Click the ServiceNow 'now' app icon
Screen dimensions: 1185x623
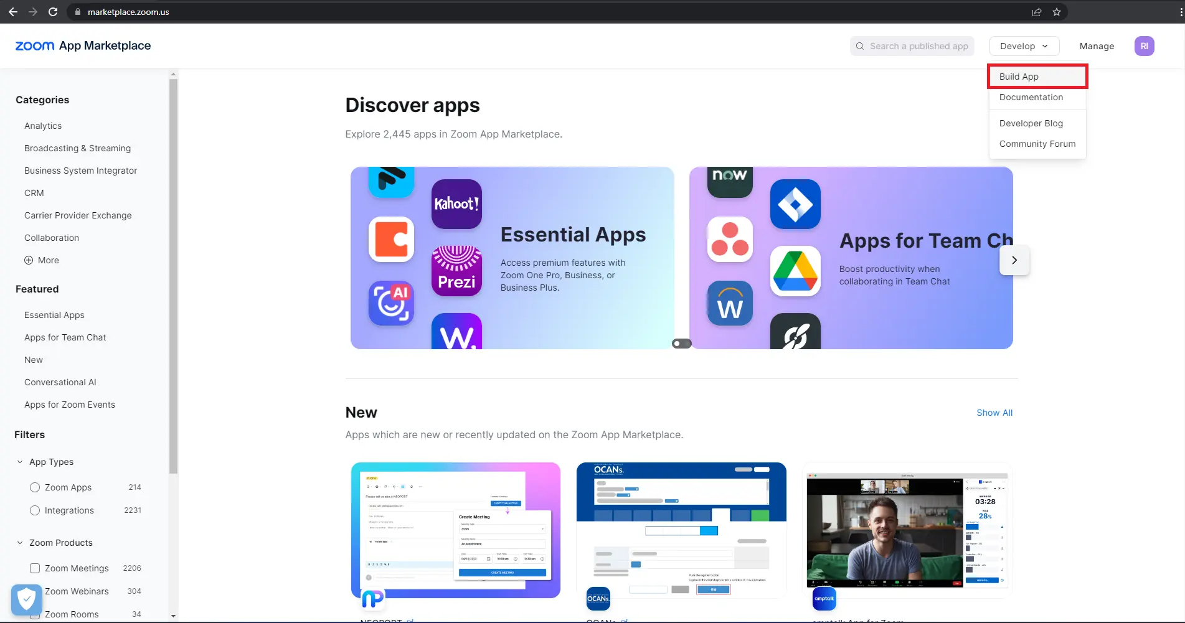pos(730,182)
